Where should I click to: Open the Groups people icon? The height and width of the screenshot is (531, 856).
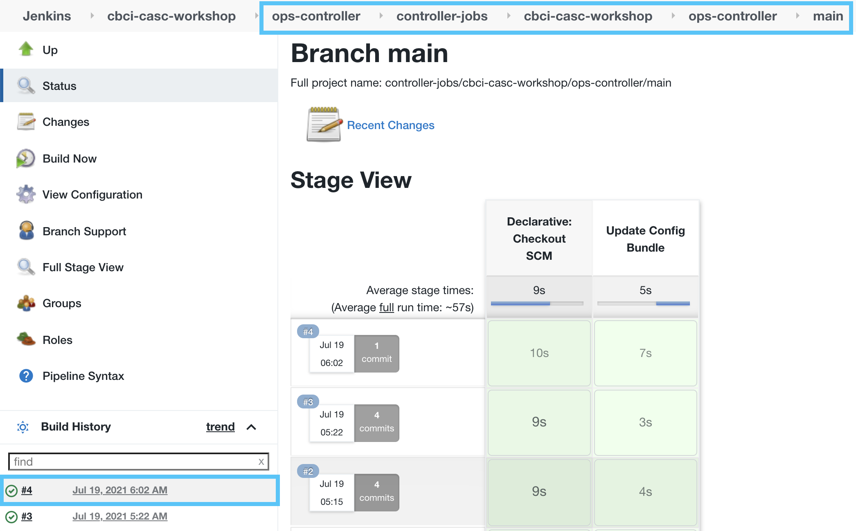click(x=26, y=303)
